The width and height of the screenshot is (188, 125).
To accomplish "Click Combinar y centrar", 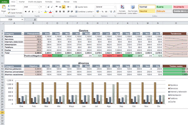I will tap(84, 12).
